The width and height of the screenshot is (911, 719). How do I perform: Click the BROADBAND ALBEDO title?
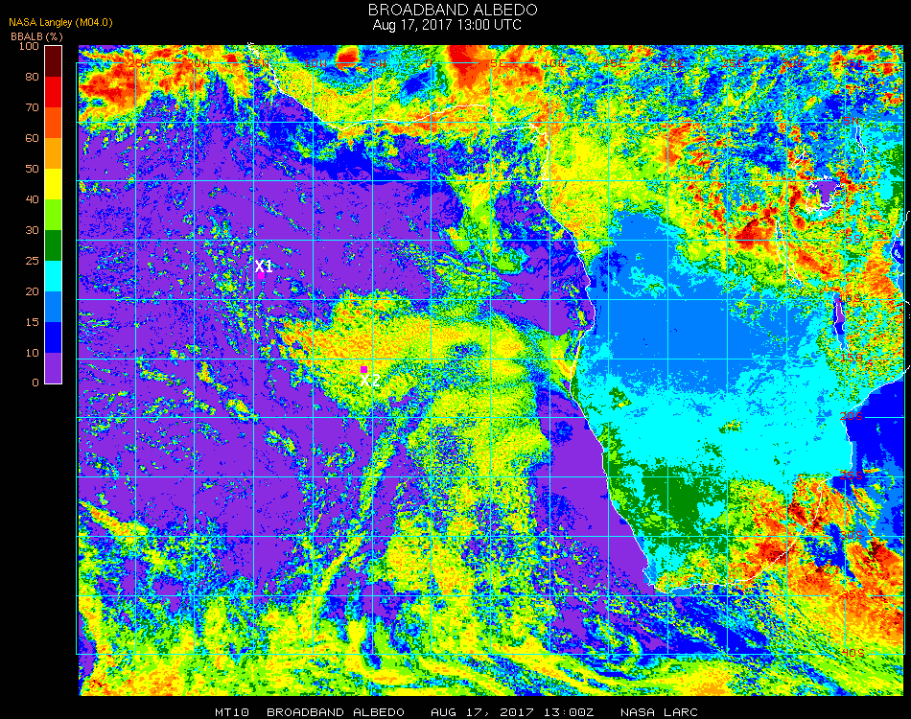[453, 10]
